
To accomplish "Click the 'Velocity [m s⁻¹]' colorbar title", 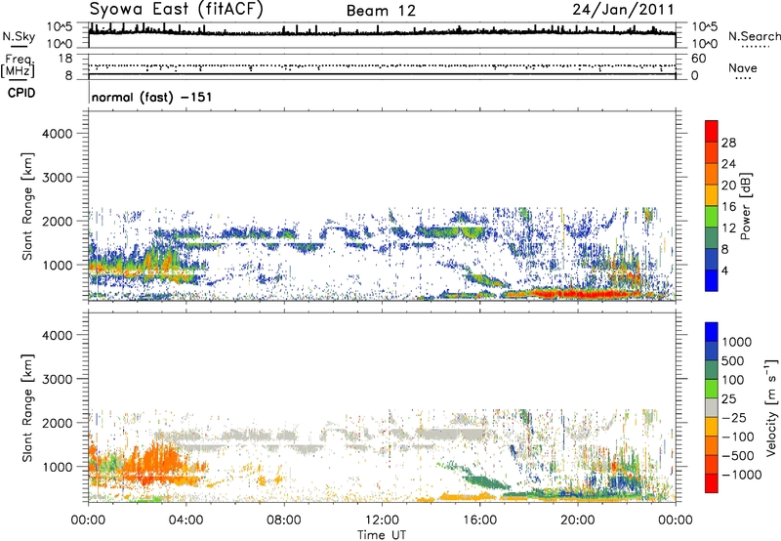I will pyautogui.click(x=771, y=407).
